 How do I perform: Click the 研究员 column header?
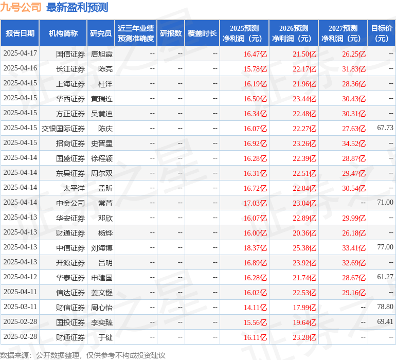coord(101,33)
